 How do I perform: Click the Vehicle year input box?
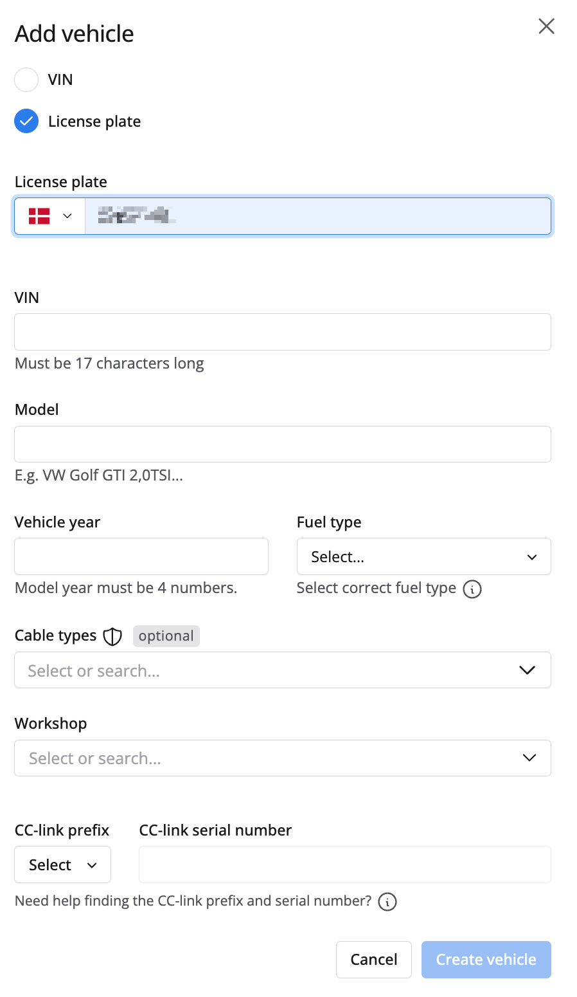[141, 556]
